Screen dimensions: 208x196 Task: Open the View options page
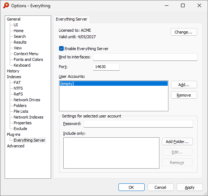tap(18, 48)
